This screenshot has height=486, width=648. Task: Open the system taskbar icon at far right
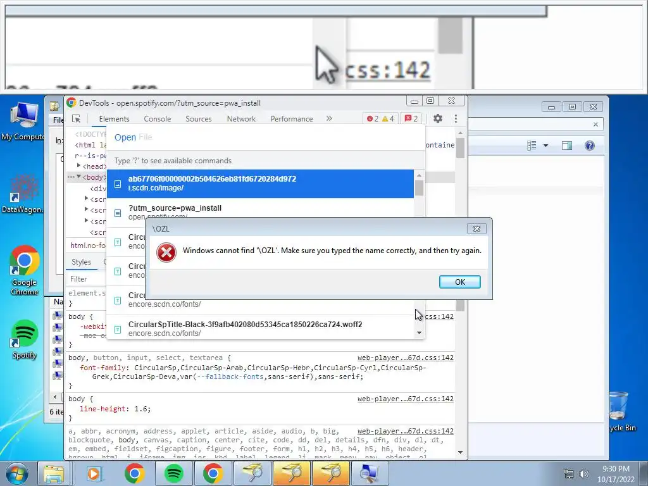pyautogui.click(x=370, y=473)
